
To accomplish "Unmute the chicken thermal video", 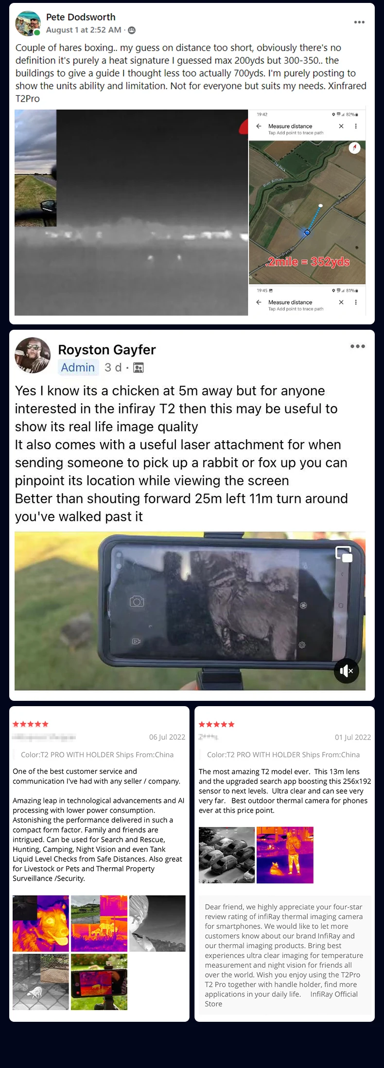I will coord(346,671).
